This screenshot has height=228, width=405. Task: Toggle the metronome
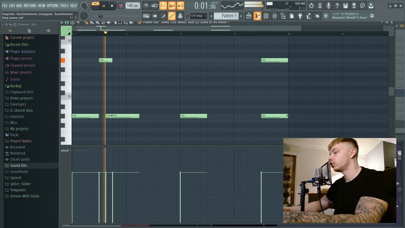[146, 5]
